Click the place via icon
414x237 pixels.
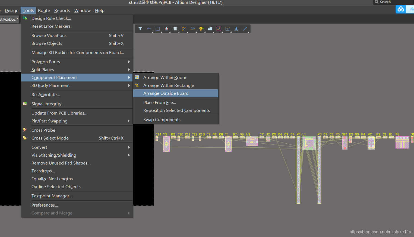coord(201,29)
